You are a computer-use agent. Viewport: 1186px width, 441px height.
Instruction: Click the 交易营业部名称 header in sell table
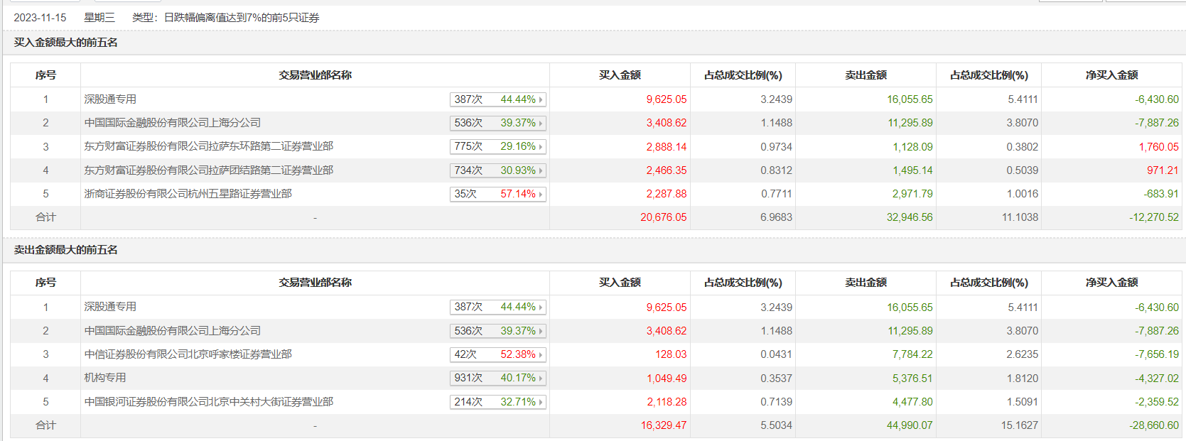(x=315, y=283)
